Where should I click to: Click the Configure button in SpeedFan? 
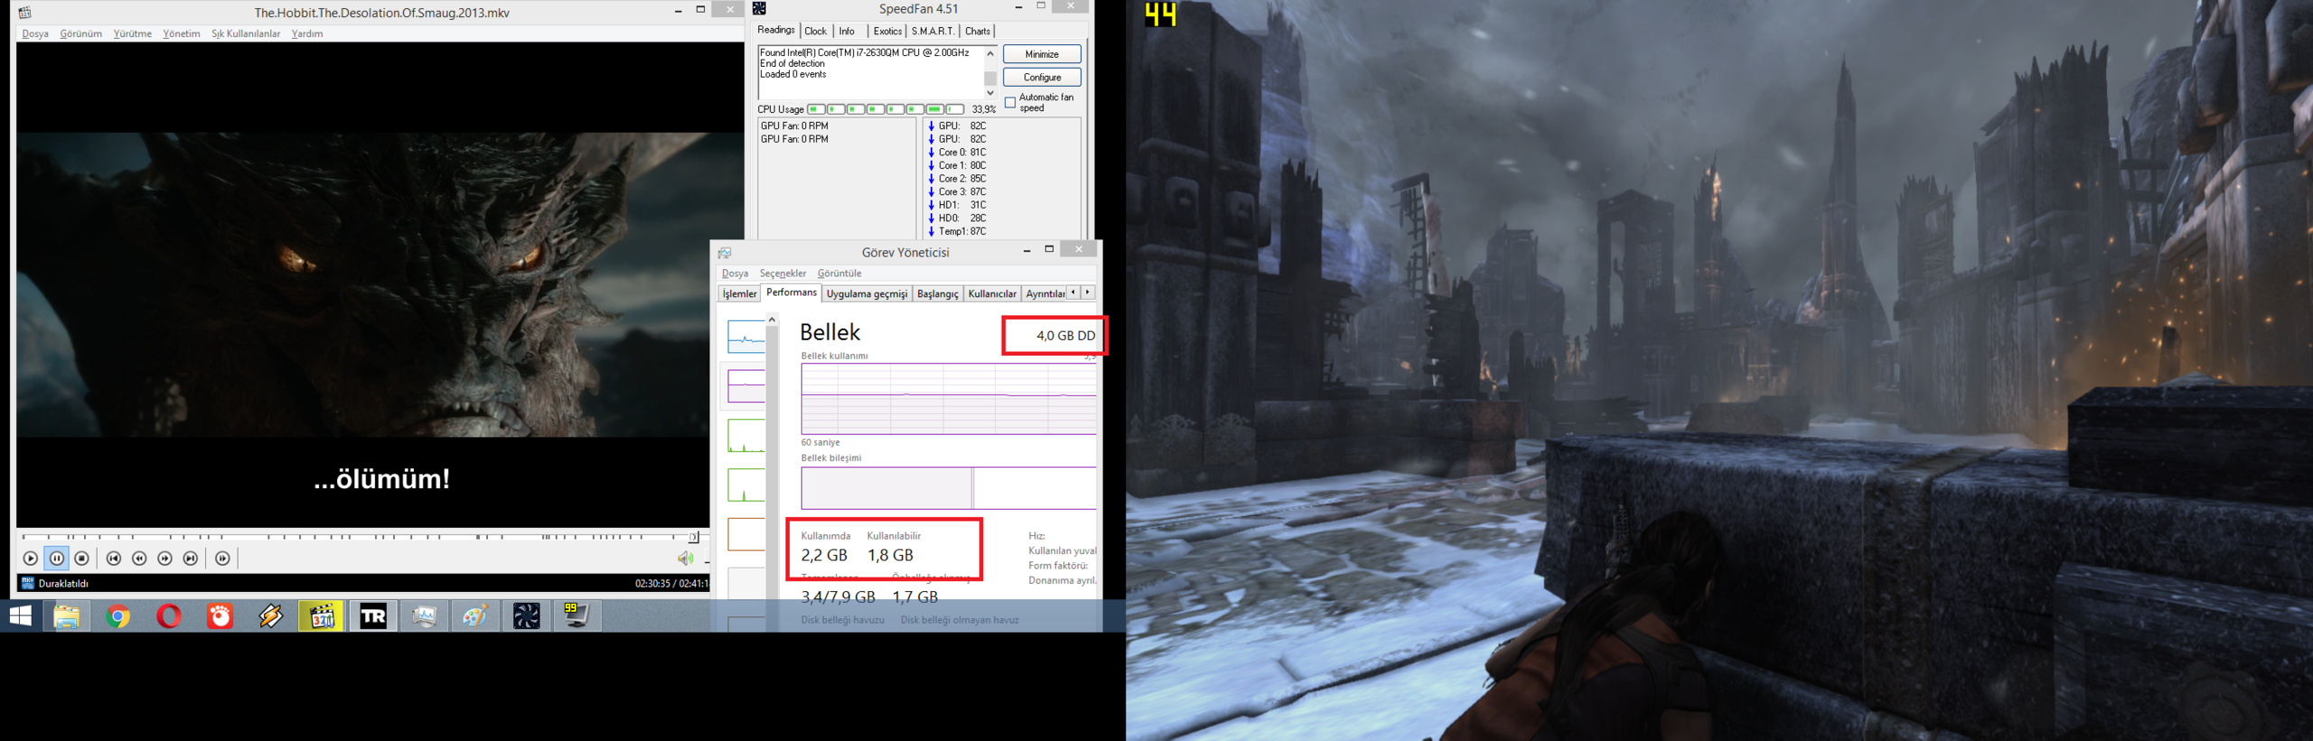click(x=1042, y=78)
